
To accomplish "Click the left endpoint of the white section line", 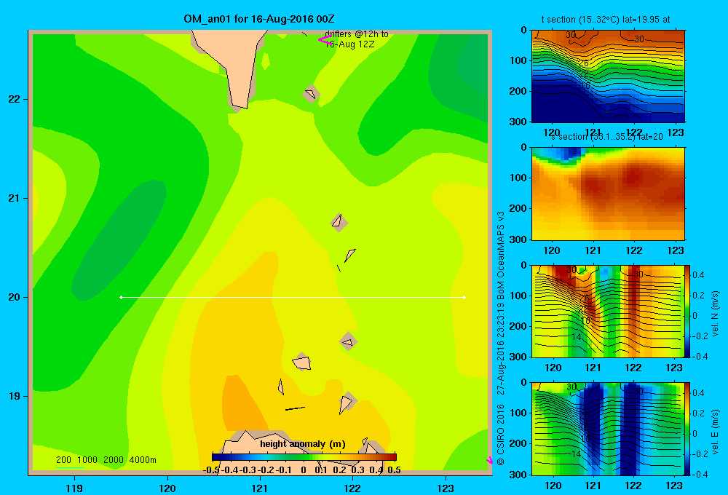I will point(121,297).
